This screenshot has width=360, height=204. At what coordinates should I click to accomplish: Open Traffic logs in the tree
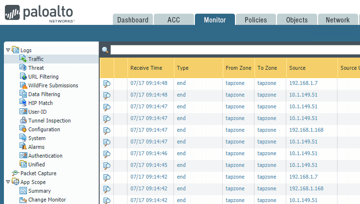click(x=36, y=59)
